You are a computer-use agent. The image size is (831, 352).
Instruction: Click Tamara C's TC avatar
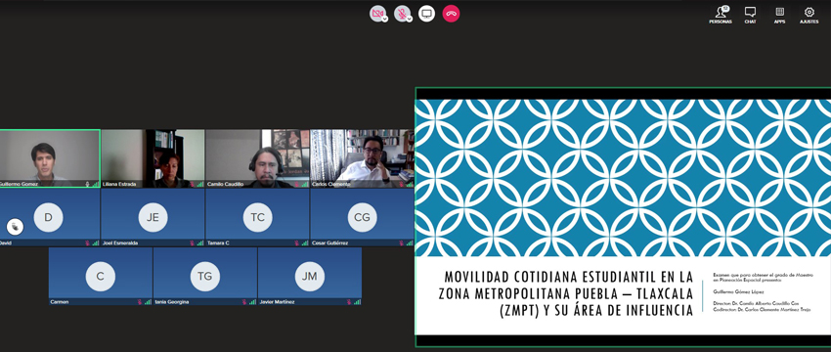click(257, 217)
